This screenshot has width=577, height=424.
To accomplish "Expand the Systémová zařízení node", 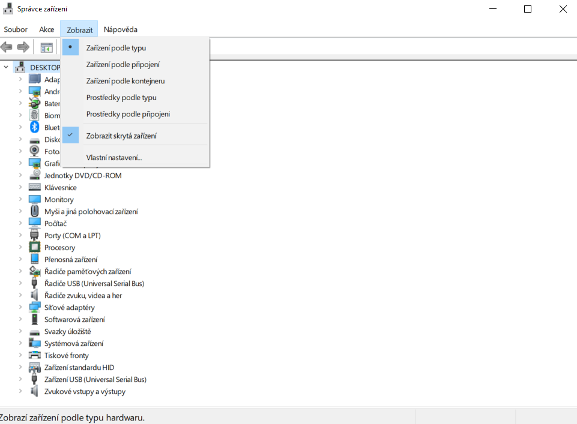I will coord(20,343).
